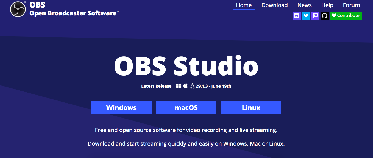Open the Download nav item
Image resolution: width=373 pixels, height=158 pixels.
pos(274,5)
